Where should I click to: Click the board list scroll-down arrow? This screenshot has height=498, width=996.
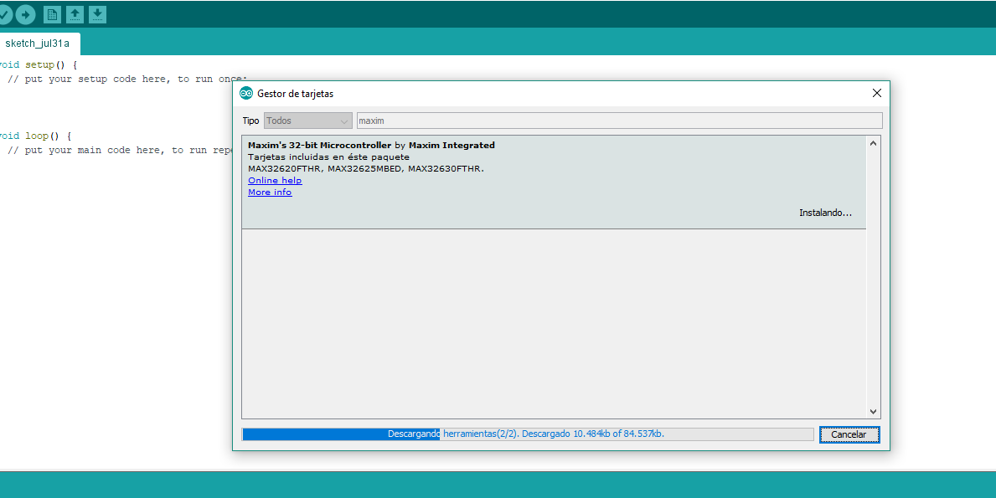point(874,411)
